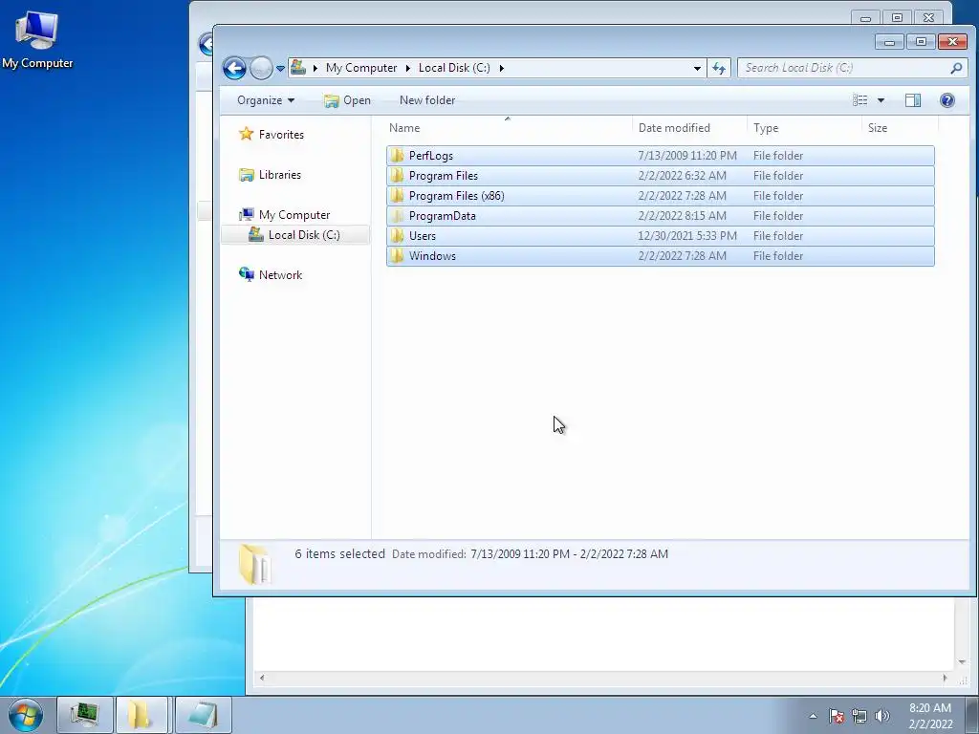Click the Windows Start orb
The height and width of the screenshot is (734, 979).
tap(26, 715)
